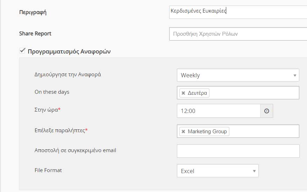Remove the Δευτέρα day tag
The height and width of the screenshot is (192, 307).
(183, 93)
